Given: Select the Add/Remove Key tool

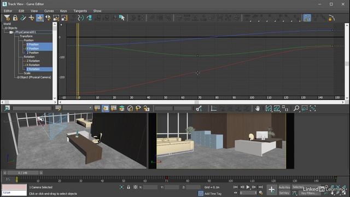Looking at the screenshot, I should 32,18.
